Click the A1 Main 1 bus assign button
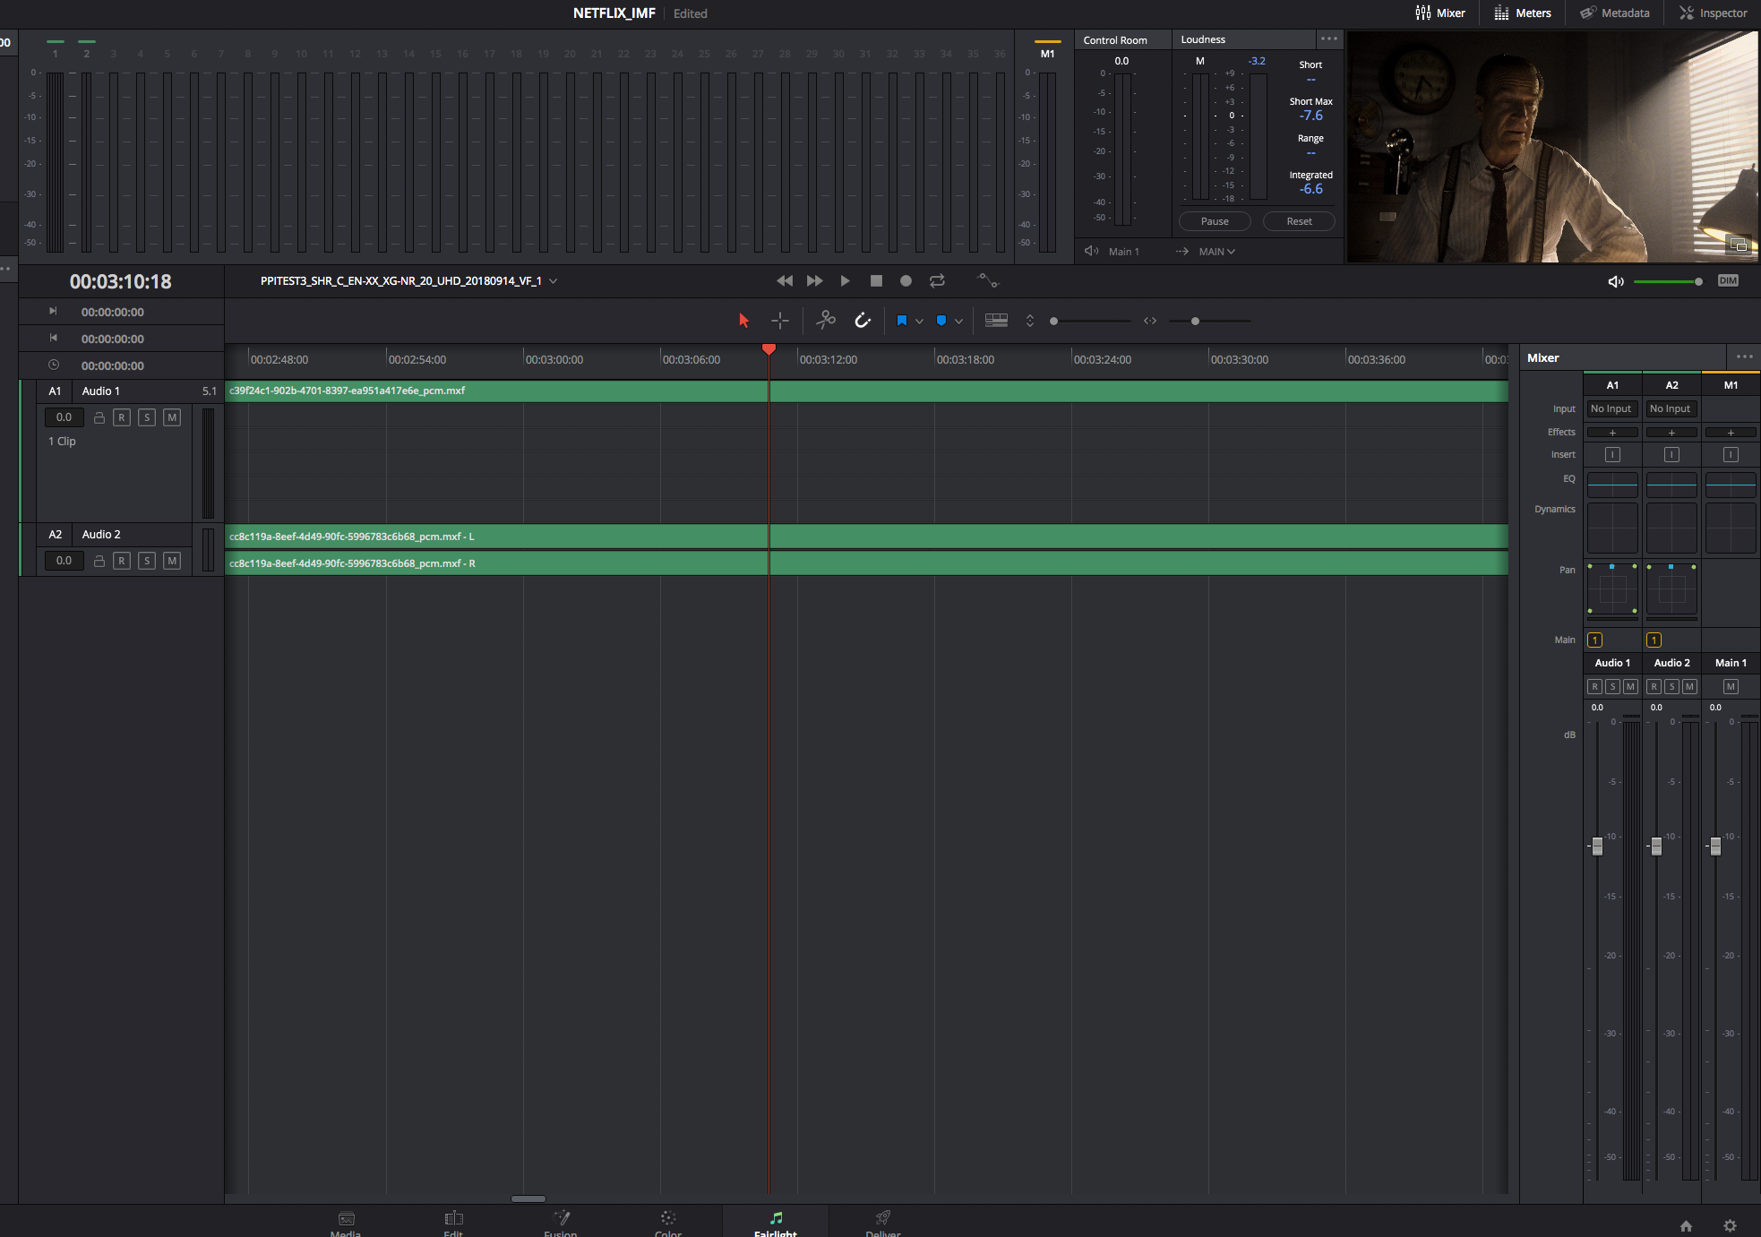 [1595, 640]
